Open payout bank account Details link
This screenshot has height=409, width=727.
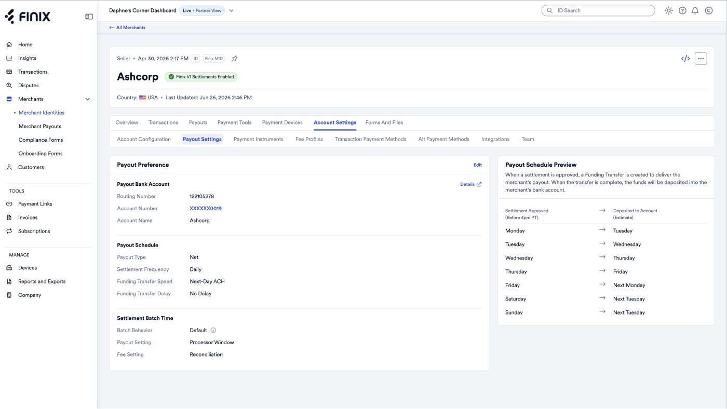point(471,184)
